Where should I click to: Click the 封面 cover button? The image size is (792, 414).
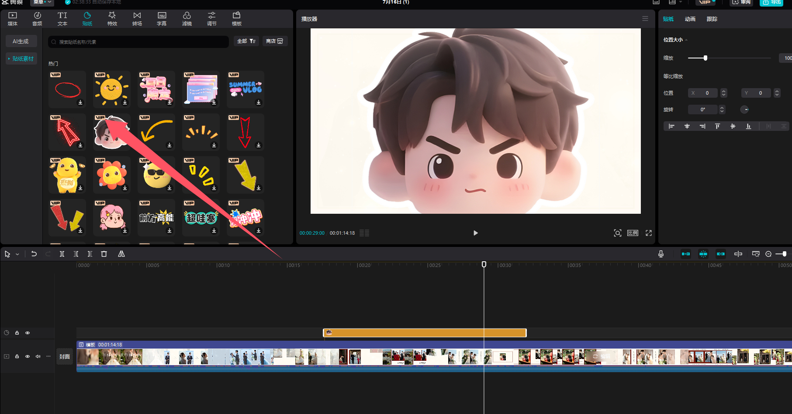pyautogui.click(x=65, y=356)
